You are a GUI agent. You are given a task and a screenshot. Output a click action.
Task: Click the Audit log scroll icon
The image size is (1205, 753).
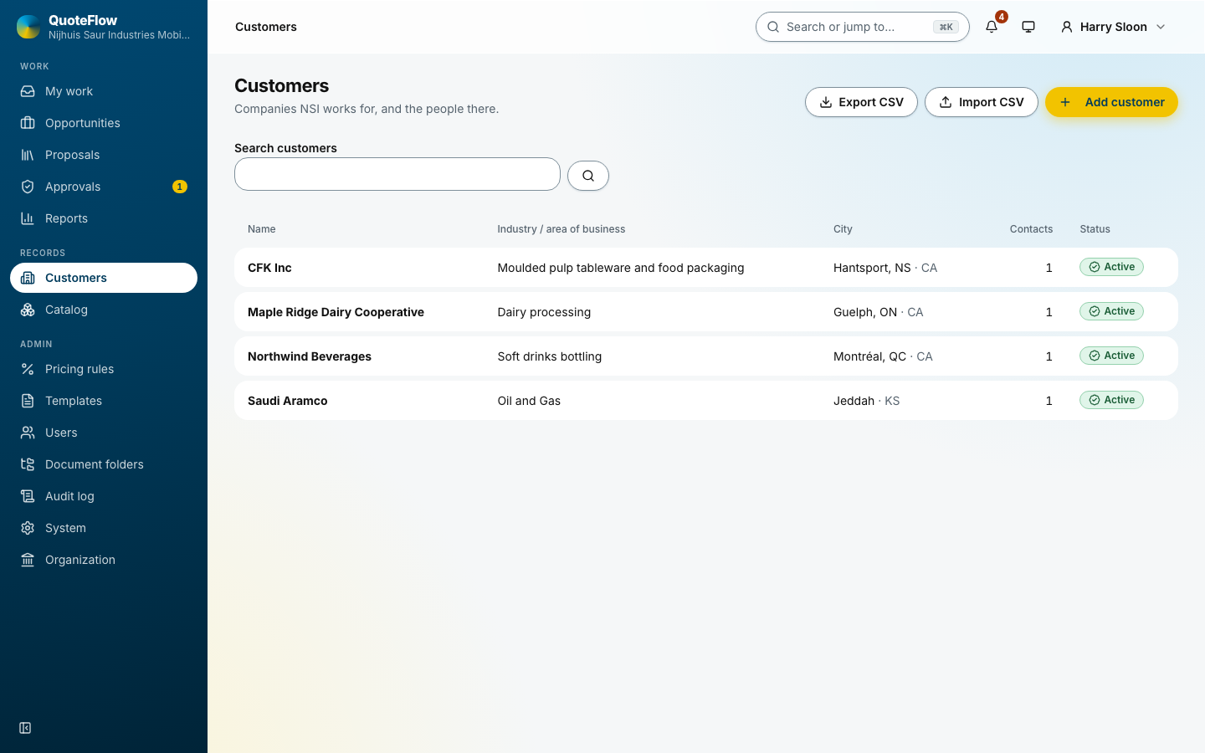pyautogui.click(x=28, y=496)
